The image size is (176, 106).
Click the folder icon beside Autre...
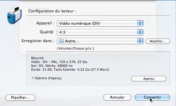pos(61,41)
